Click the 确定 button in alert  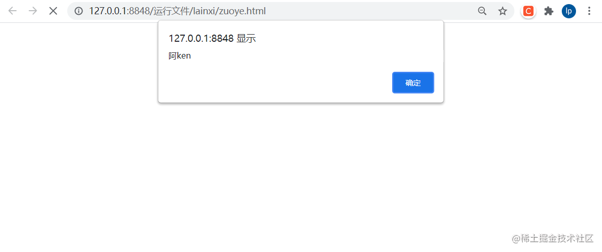point(413,82)
